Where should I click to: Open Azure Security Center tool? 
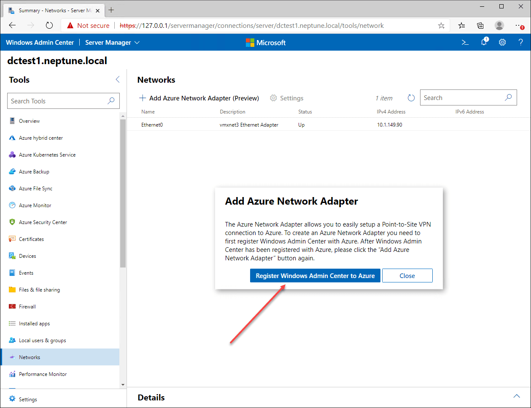point(43,222)
